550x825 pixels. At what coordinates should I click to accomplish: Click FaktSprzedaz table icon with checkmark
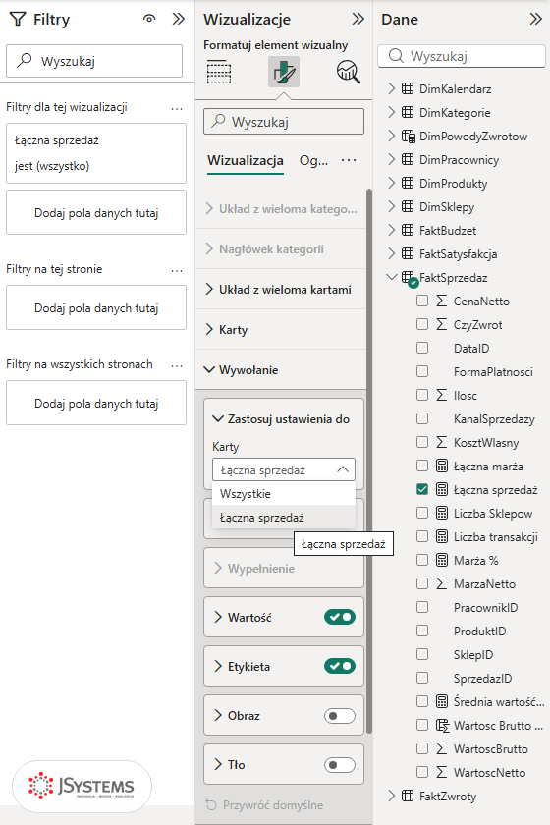410,279
